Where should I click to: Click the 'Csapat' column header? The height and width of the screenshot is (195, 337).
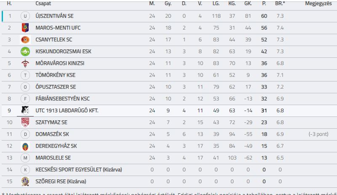(x=43, y=3)
